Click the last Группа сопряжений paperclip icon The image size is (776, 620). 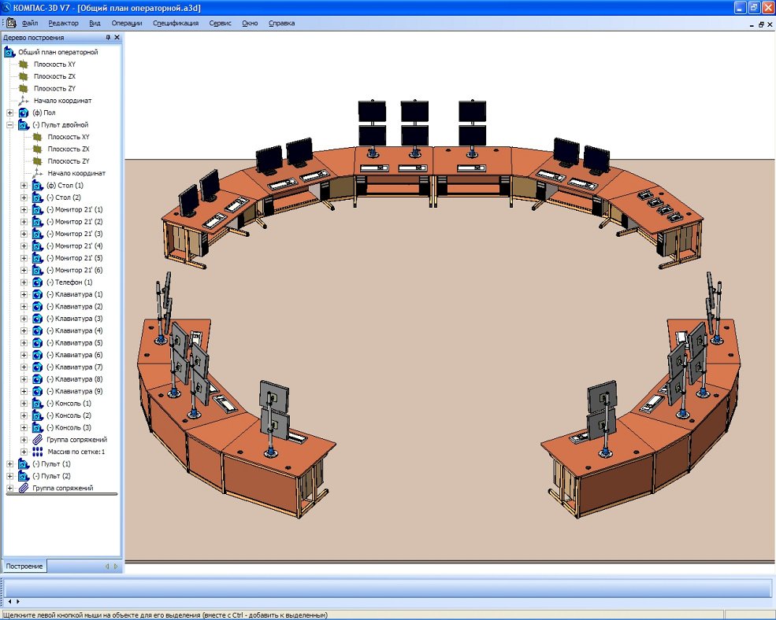tap(24, 489)
